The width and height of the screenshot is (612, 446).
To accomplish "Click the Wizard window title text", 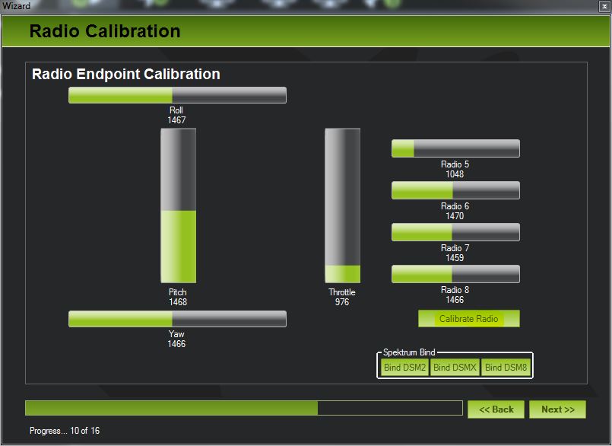I will 16,6.
